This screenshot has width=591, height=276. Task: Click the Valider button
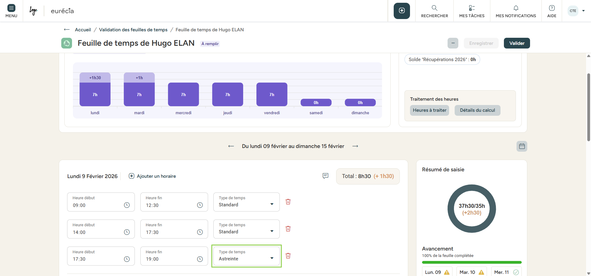click(x=517, y=43)
